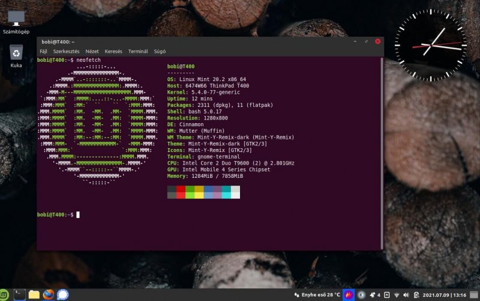Open the Szerkesztés menu
The image size is (480, 301).
click(66, 52)
